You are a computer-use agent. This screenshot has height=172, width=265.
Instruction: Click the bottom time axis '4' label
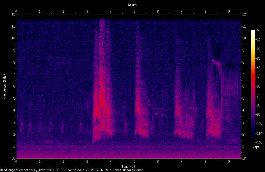(x=111, y=162)
